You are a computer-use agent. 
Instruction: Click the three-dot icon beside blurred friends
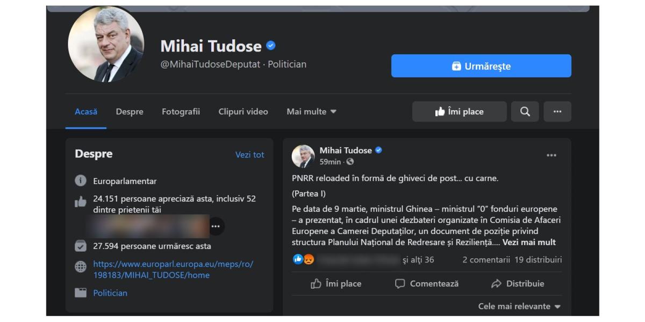216,226
